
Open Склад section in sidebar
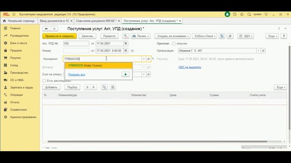point(14,65)
